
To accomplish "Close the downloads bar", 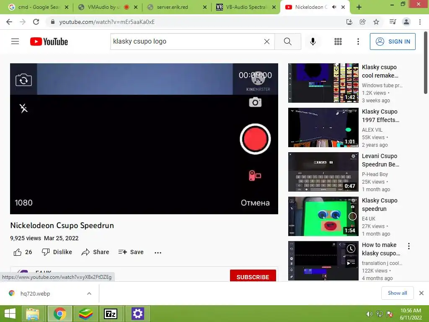I will (x=421, y=293).
